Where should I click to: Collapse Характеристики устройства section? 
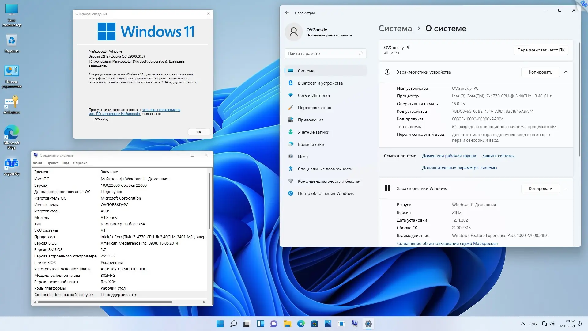566,72
